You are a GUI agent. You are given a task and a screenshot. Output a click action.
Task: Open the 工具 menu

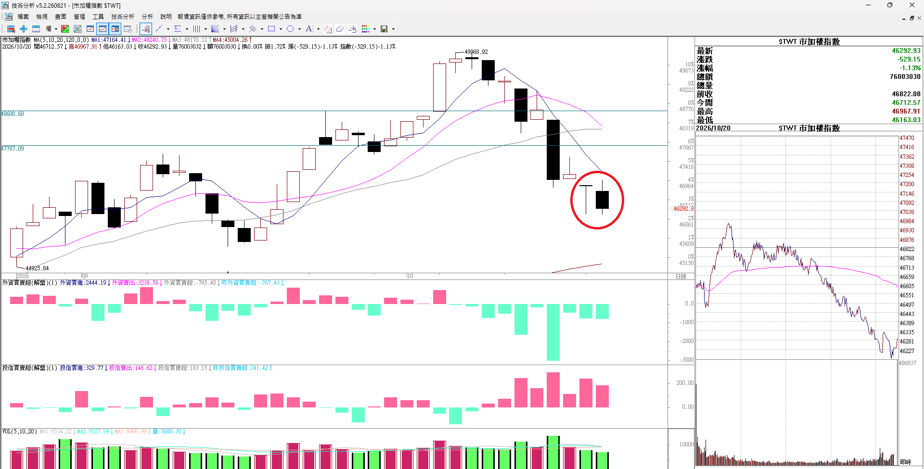pos(98,17)
